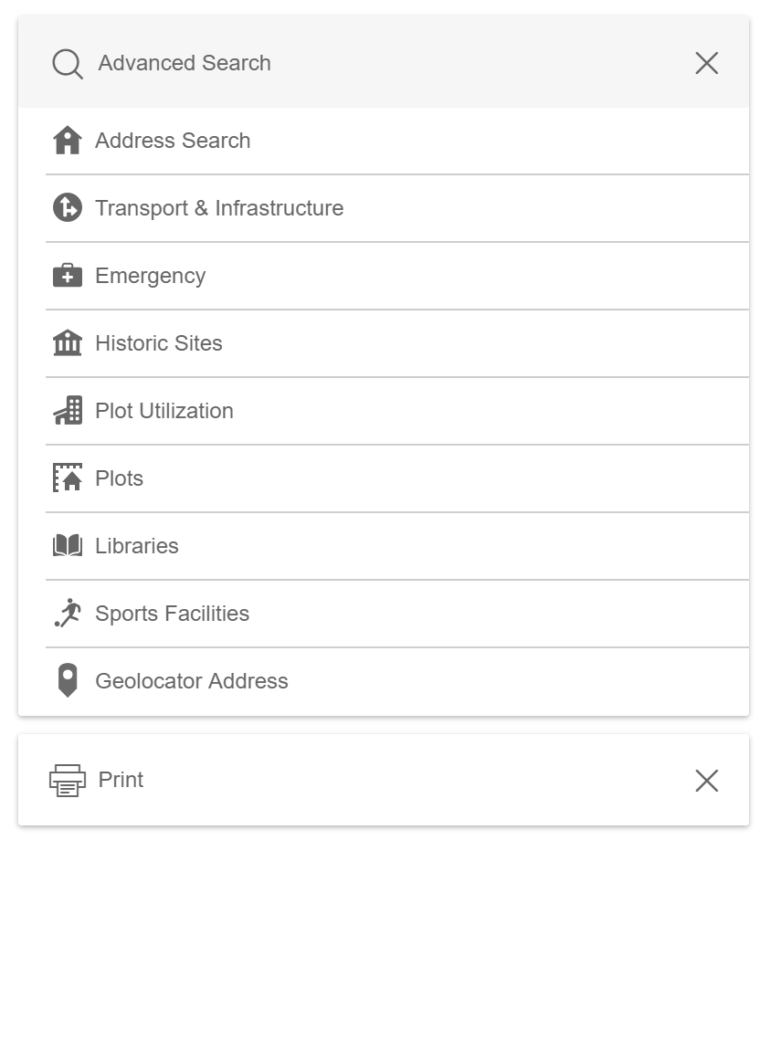Click the magnifying glass search icon
The width and height of the screenshot is (770, 1040).
tap(67, 63)
